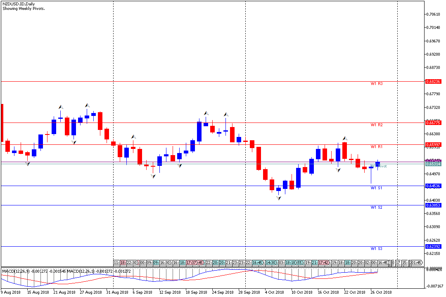This screenshot has height=297, width=446.
Task: Click the down-arrow fractal below the 4 Oct lows
Action: click(278, 198)
